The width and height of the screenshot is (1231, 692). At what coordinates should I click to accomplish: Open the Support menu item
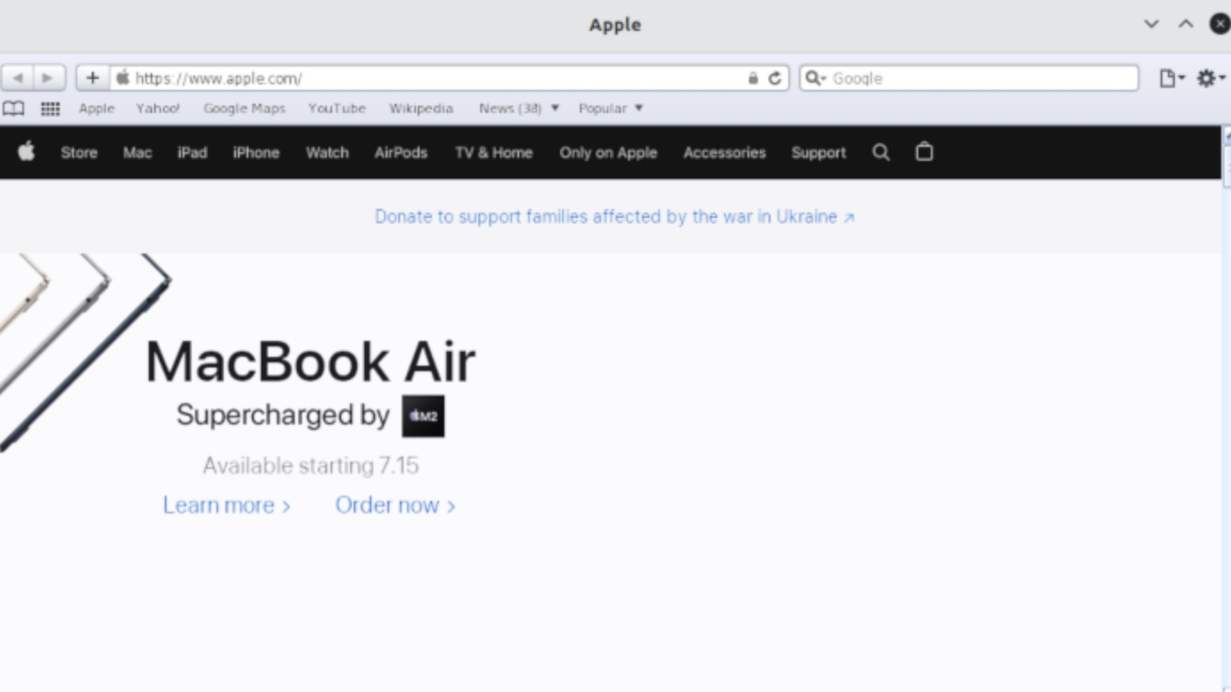[x=819, y=152]
